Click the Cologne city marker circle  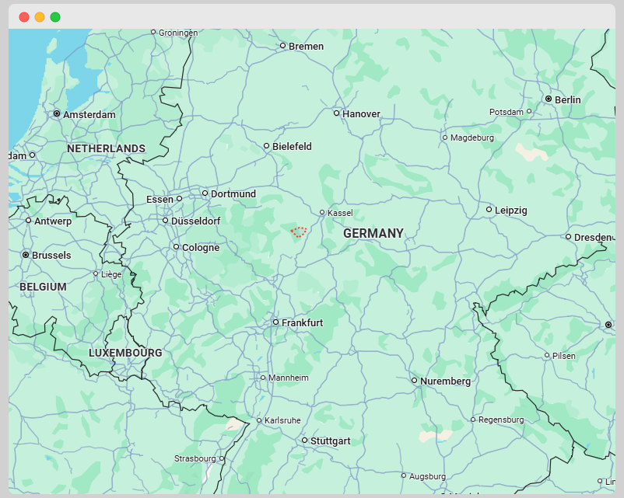point(176,247)
